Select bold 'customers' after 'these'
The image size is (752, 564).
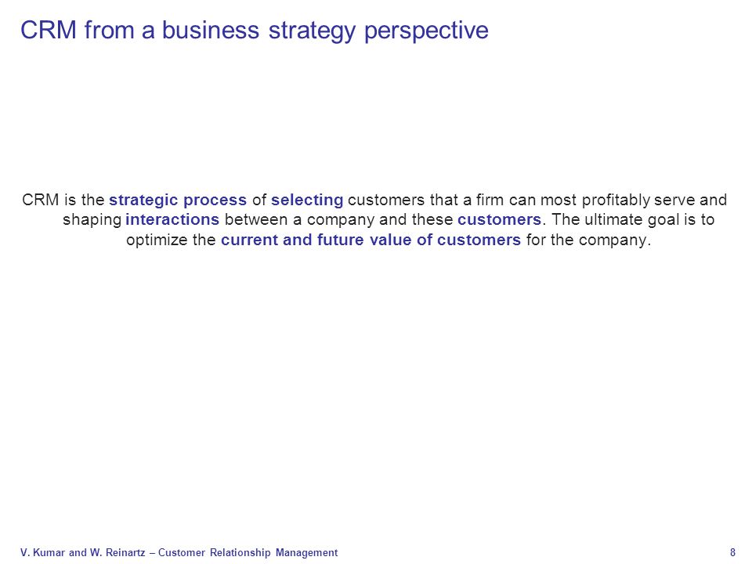click(499, 219)
